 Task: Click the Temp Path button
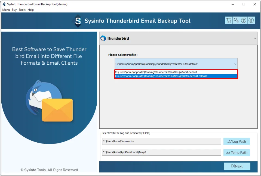(236, 152)
